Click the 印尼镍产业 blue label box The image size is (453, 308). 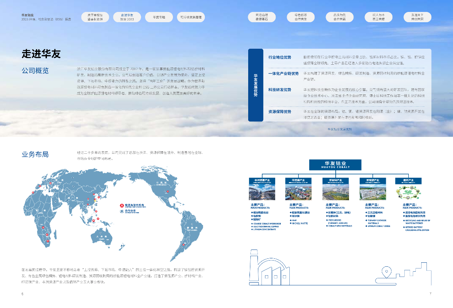coord(299,181)
